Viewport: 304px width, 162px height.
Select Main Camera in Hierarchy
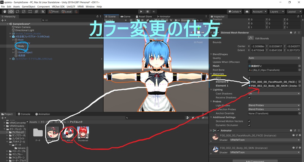(x=23, y=27)
